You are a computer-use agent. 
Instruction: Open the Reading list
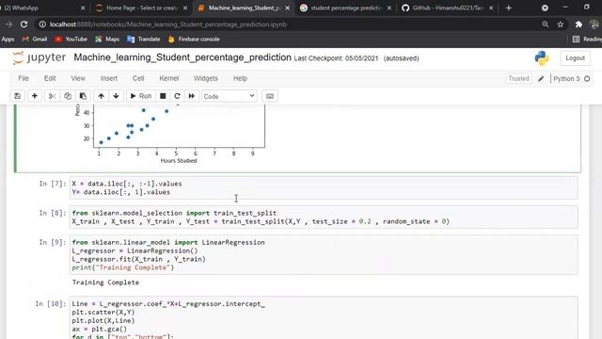pos(587,40)
